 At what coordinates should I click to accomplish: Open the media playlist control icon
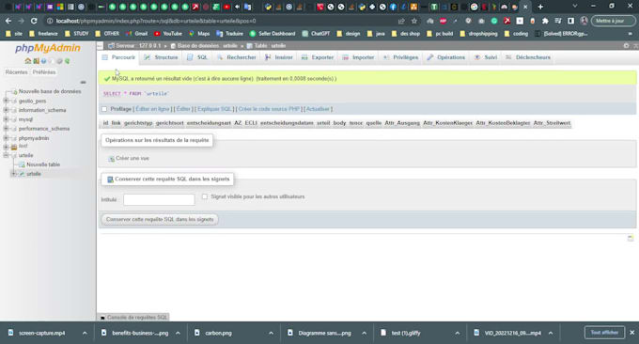[558, 21]
